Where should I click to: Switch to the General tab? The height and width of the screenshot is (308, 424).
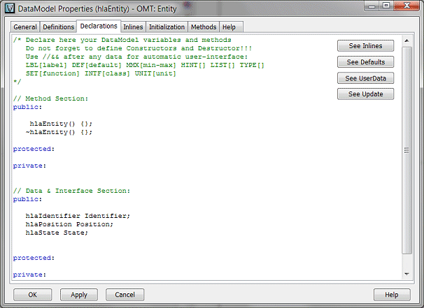[x=25, y=27]
